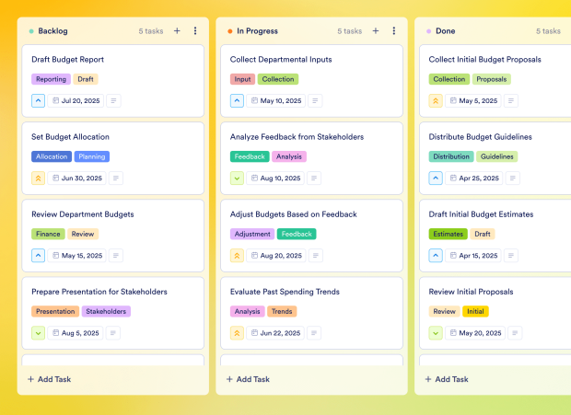Viewport: 571px width, 415px height.
Task: Open description icon on Set Budget Allocation
Action: click(x=116, y=179)
